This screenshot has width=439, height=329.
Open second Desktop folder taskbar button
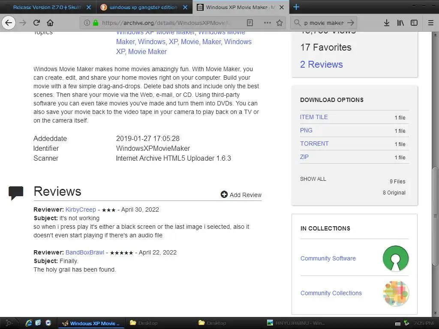213,323
